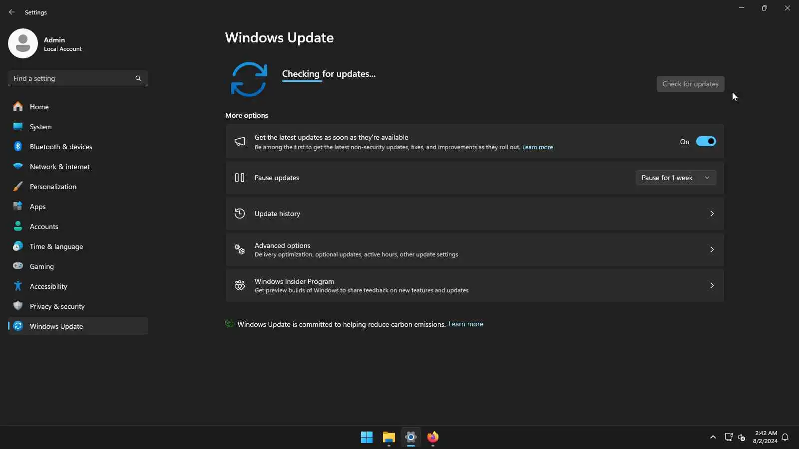Click the Settings gear taskbar icon

point(410,437)
